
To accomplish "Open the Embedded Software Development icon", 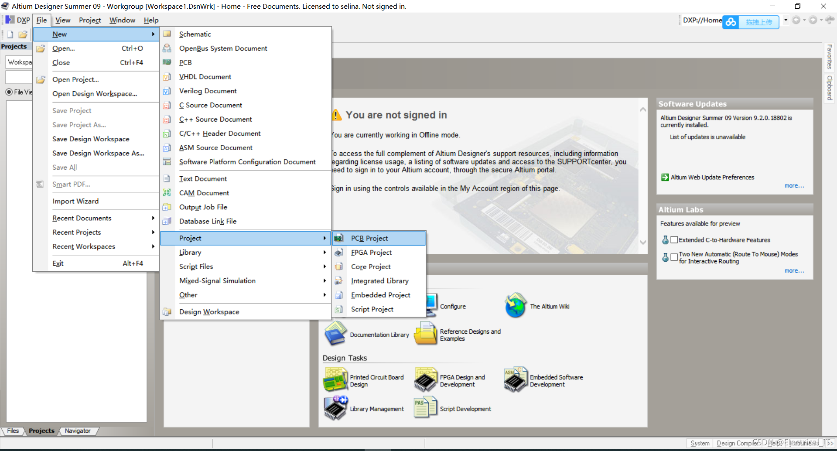I will tap(516, 379).
